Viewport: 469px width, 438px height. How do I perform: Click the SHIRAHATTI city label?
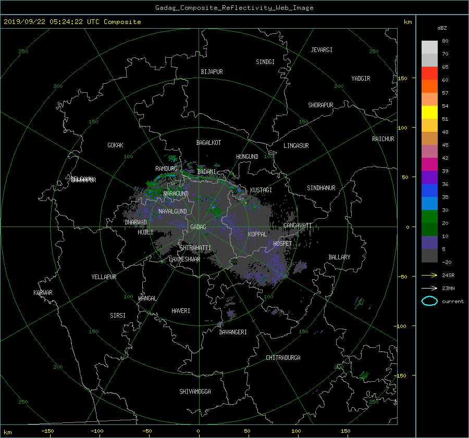(x=195, y=248)
